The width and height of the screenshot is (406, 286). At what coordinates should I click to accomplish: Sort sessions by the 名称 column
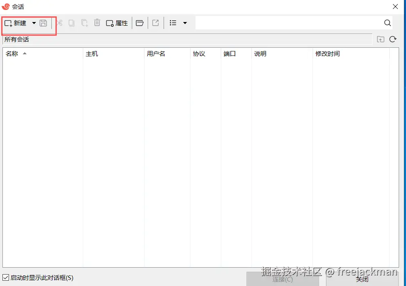click(x=12, y=53)
